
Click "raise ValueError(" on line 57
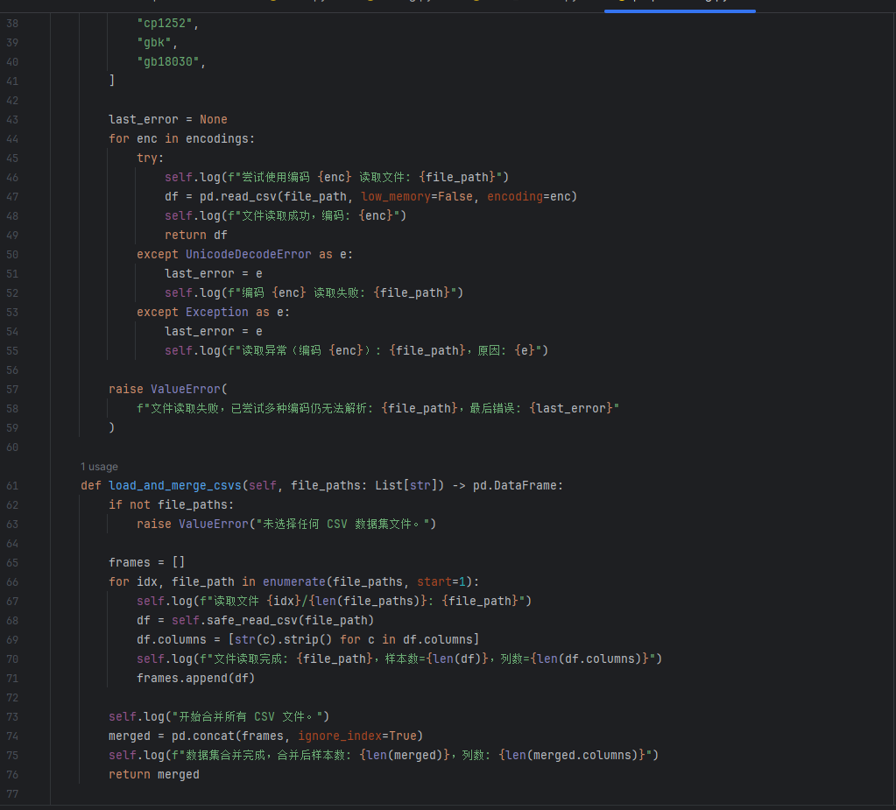coord(168,389)
